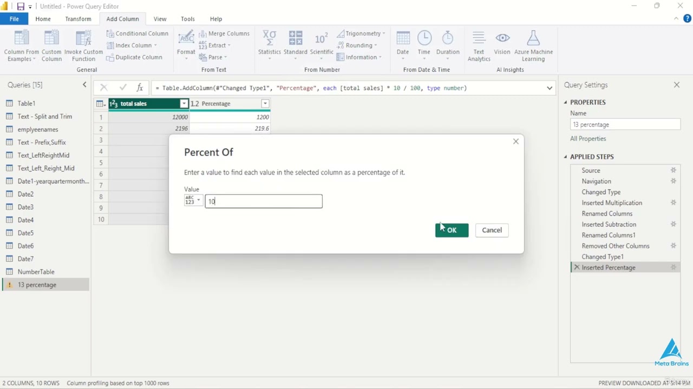Open the Standard operations menu

point(295,45)
